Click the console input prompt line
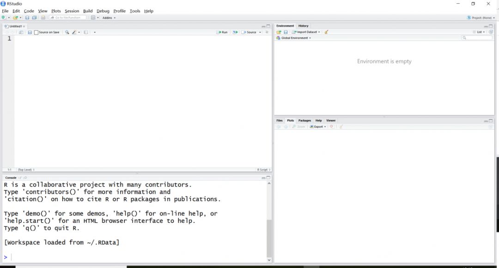This screenshot has height=268, width=499. (x=135, y=257)
